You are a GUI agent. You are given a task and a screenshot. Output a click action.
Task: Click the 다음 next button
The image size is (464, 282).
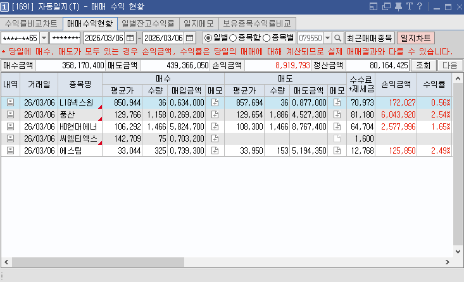(x=450, y=65)
